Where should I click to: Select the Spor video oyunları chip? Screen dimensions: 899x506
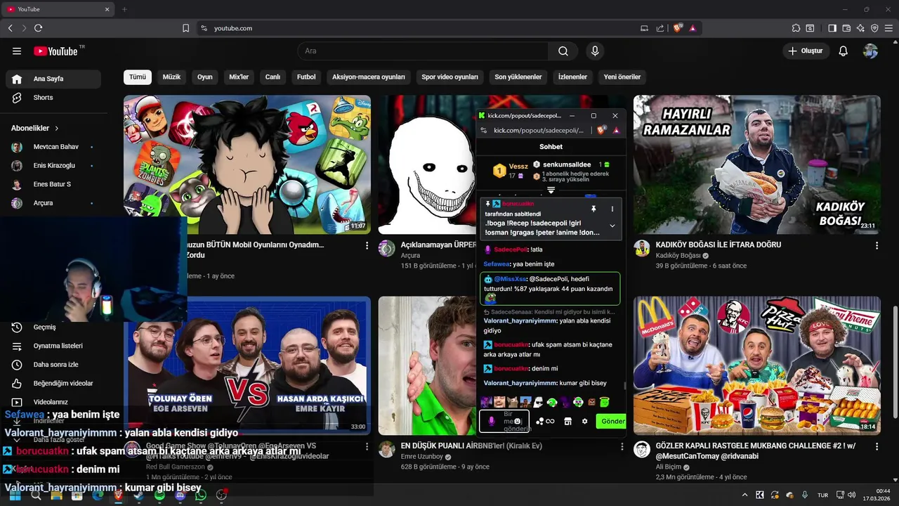coord(449,77)
